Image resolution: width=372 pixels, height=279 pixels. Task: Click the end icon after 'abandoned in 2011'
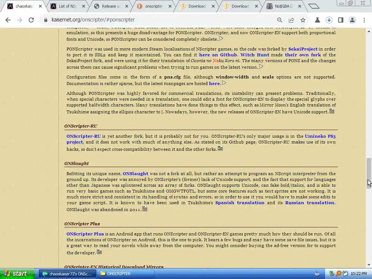coord(145,209)
